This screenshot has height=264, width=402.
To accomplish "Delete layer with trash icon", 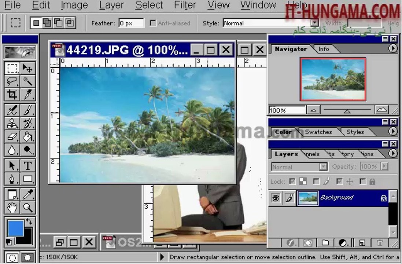I will tap(380, 242).
